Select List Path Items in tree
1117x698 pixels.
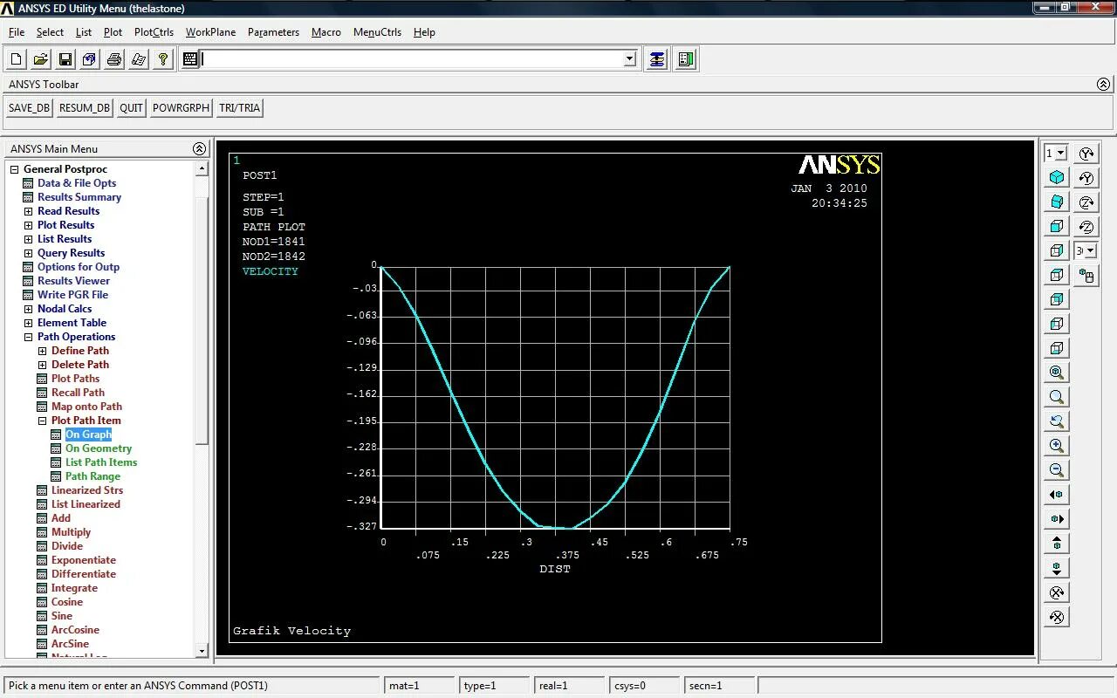[x=101, y=462]
